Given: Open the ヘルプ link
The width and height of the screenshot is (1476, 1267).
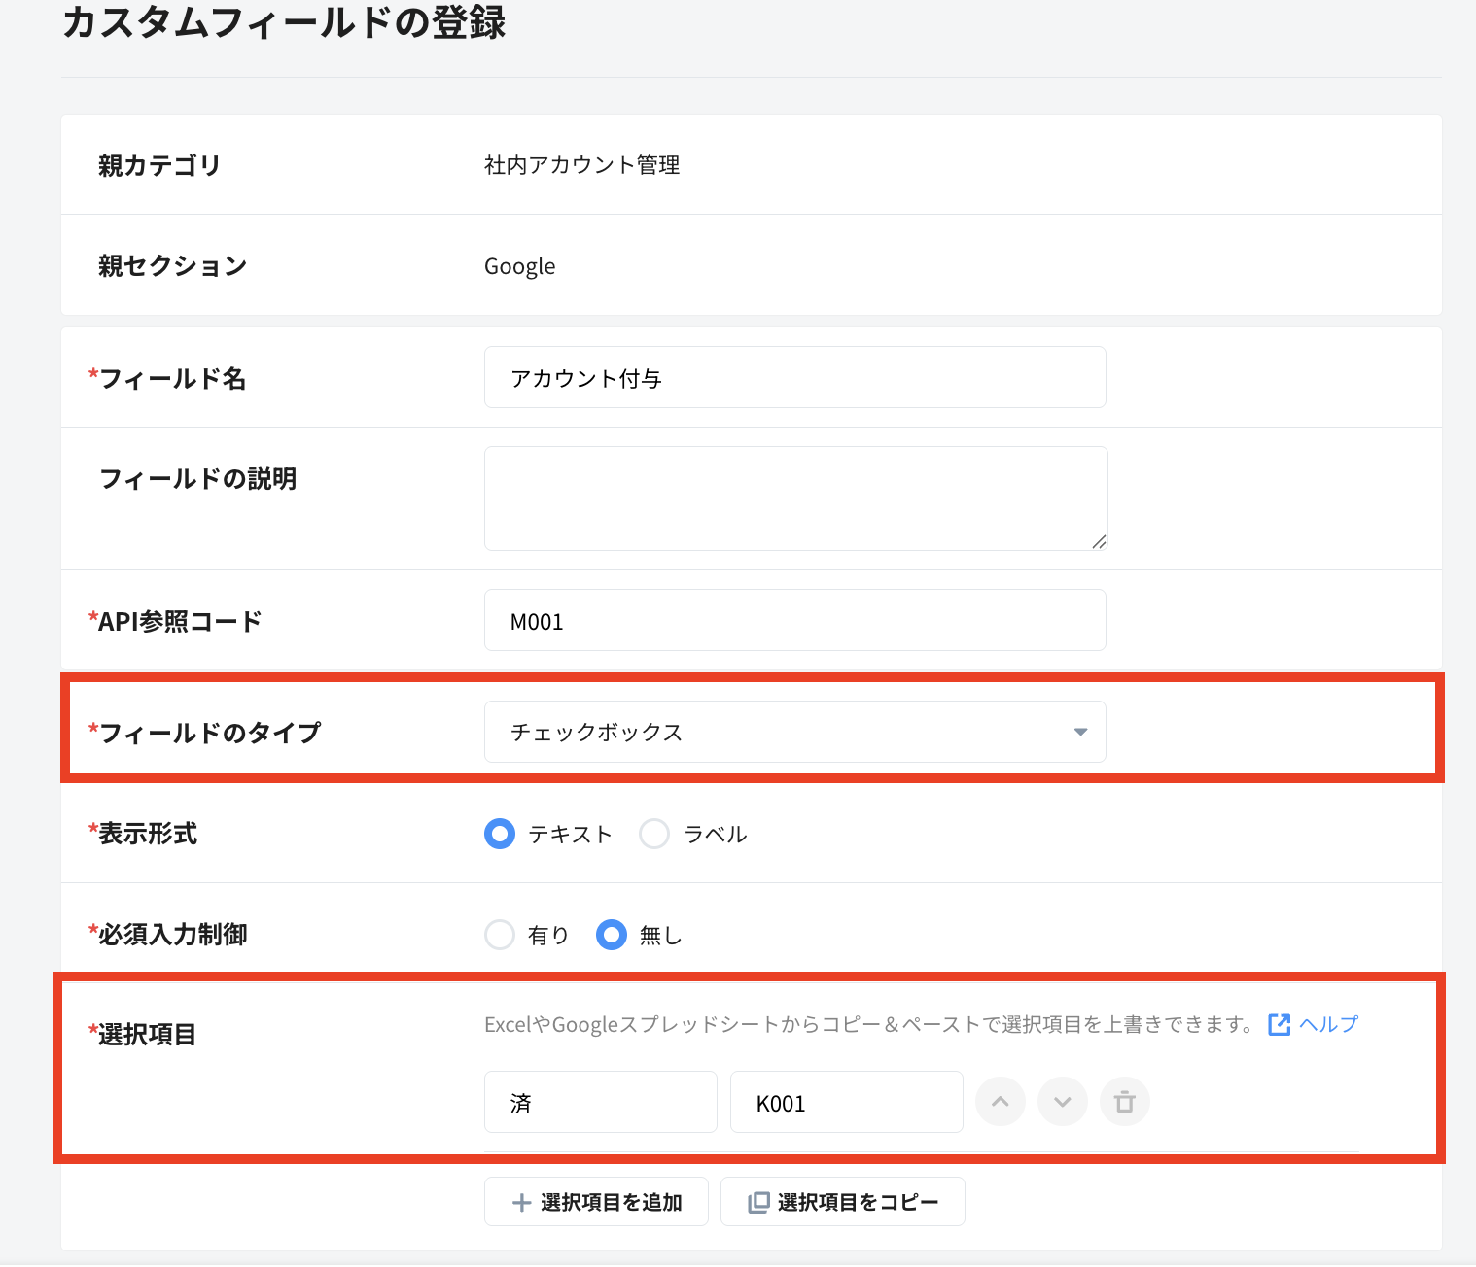Looking at the screenshot, I should 1328,1024.
